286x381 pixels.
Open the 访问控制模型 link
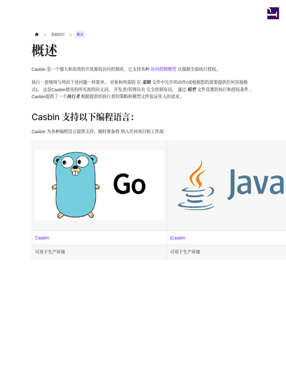click(x=163, y=69)
